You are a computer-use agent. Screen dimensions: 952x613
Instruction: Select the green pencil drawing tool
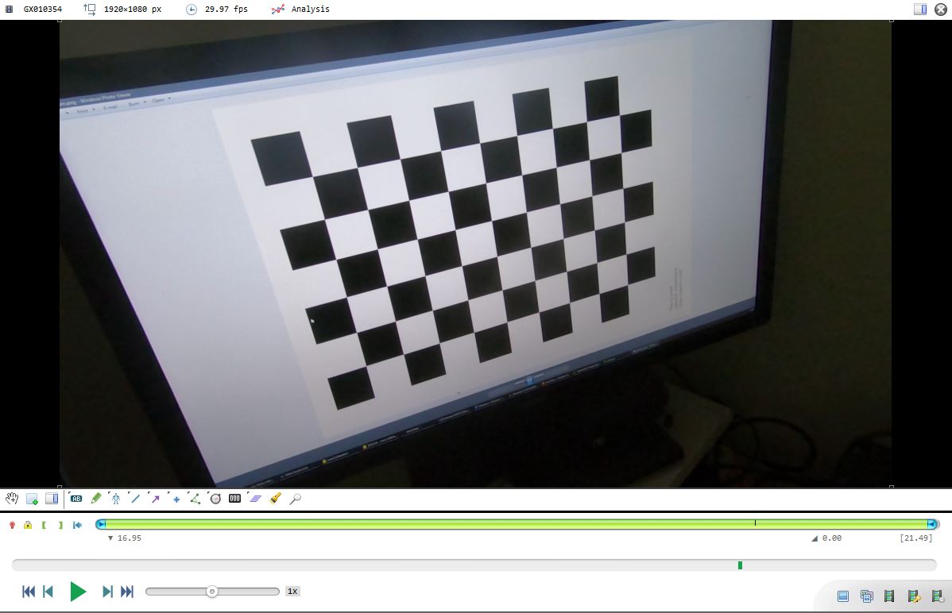96,499
